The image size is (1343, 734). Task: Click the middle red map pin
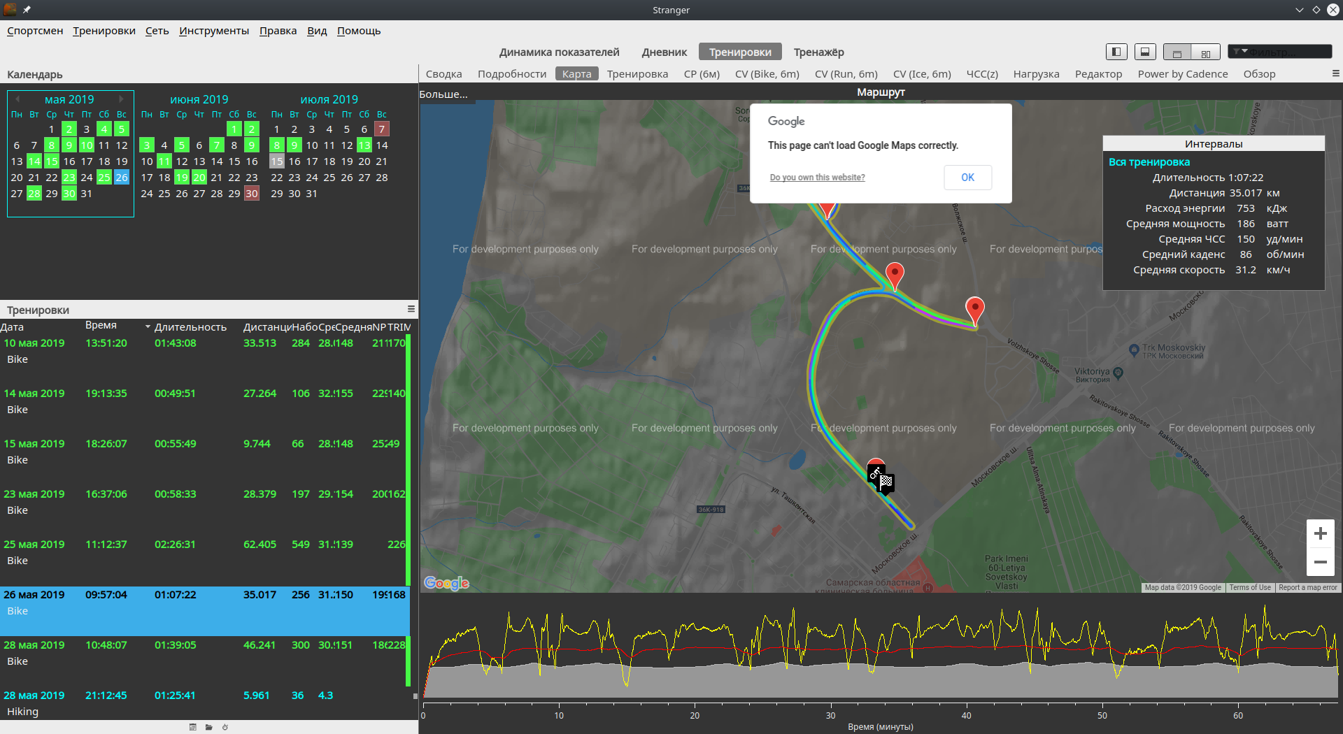click(895, 275)
